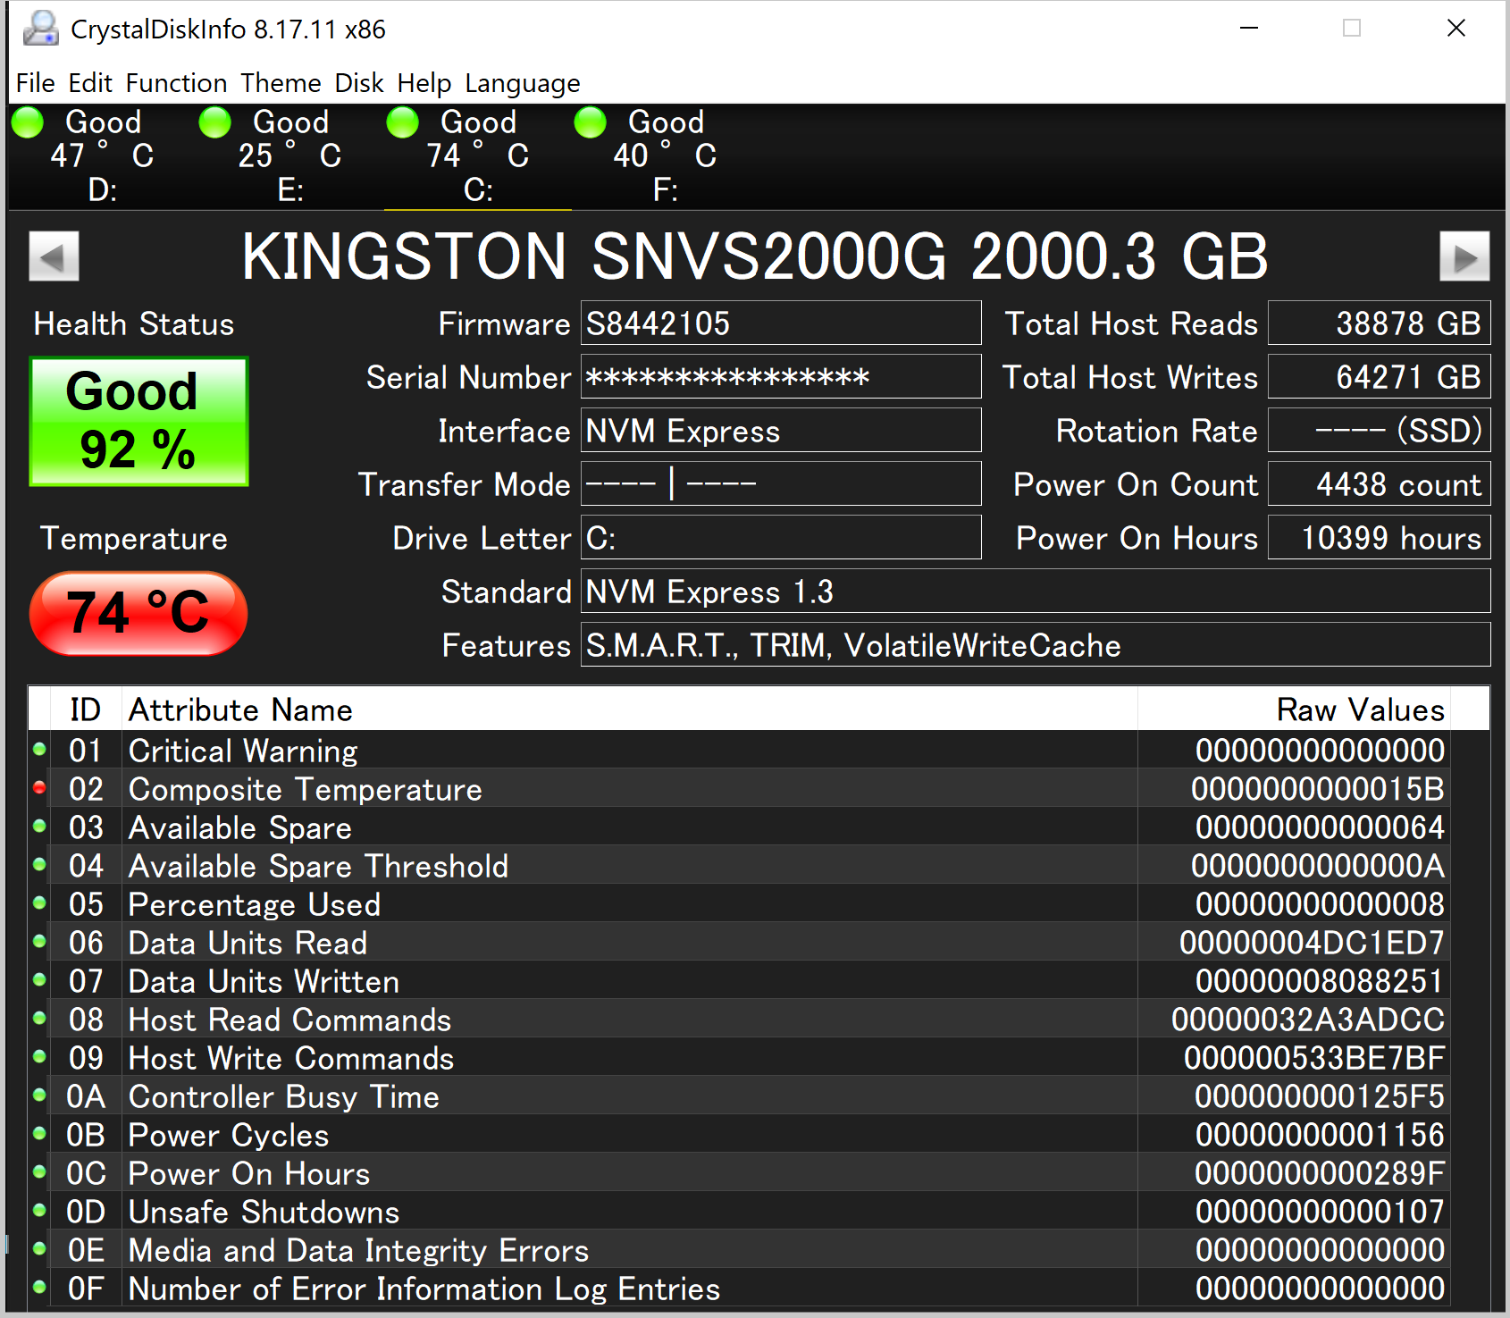The width and height of the screenshot is (1510, 1318).
Task: Click the Transfer Mode field
Action: pos(781,484)
